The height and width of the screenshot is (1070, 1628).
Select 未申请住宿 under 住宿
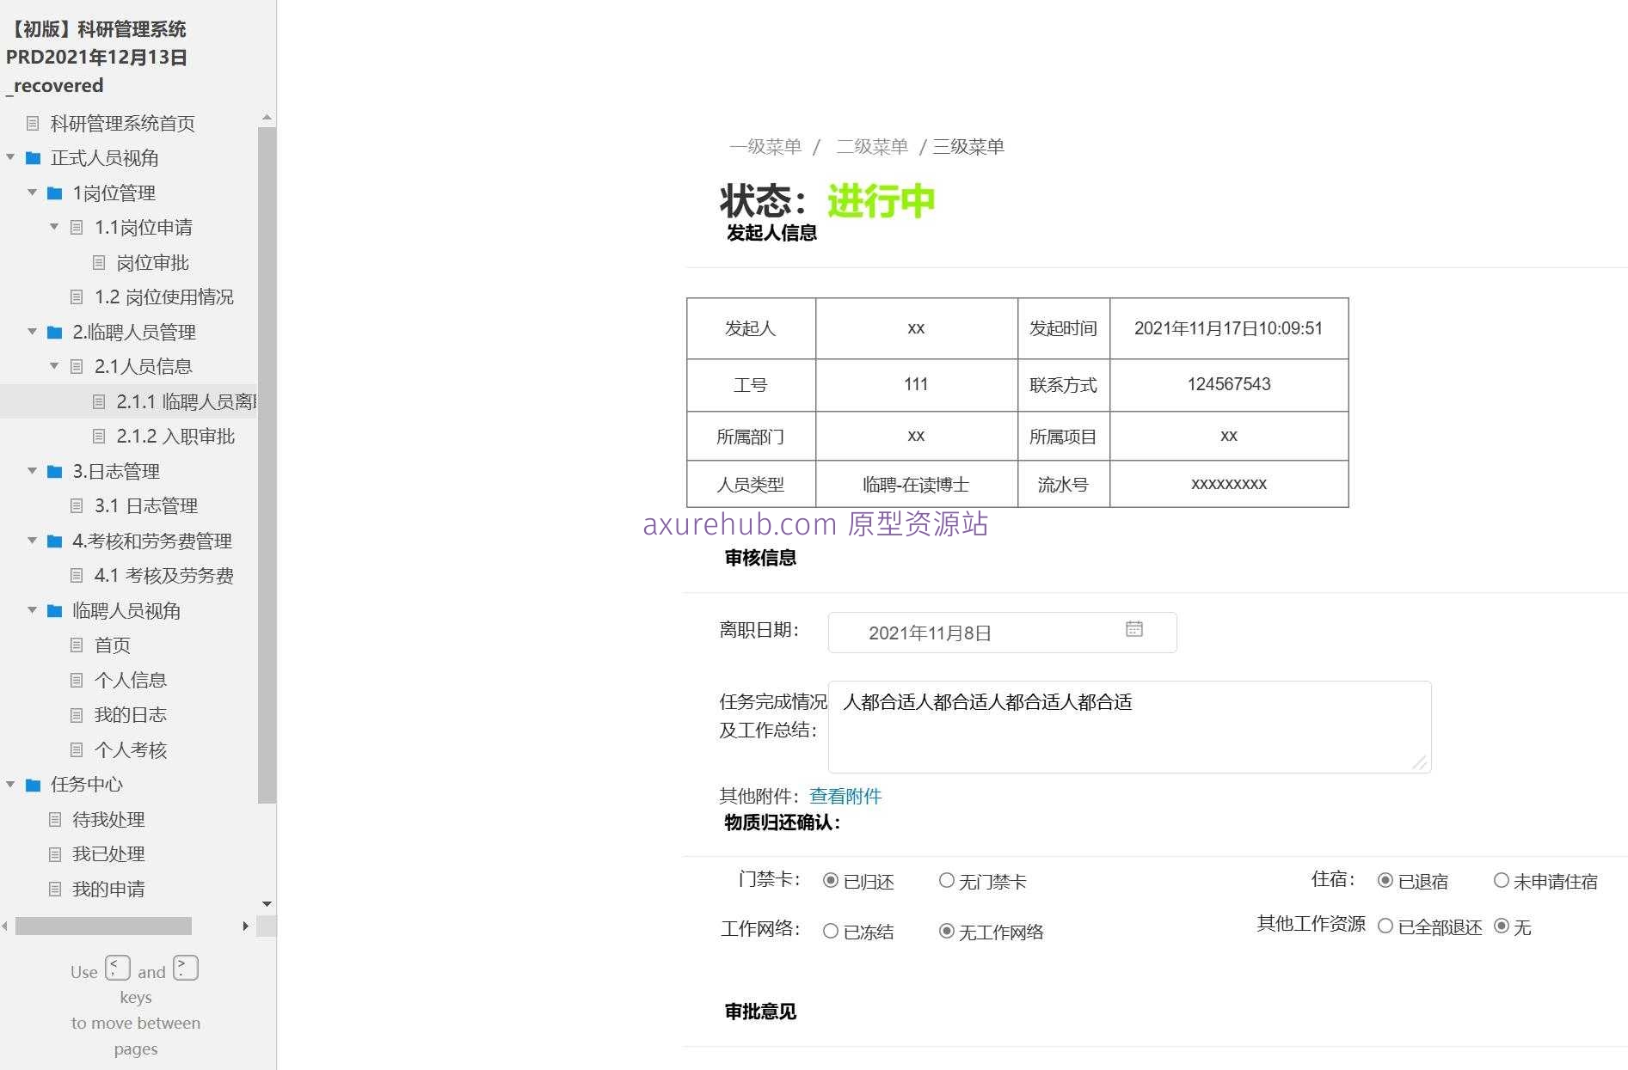pyautogui.click(x=1502, y=880)
